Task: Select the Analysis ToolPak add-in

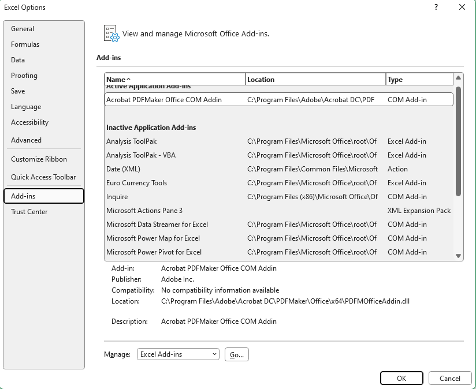Action: click(x=132, y=141)
